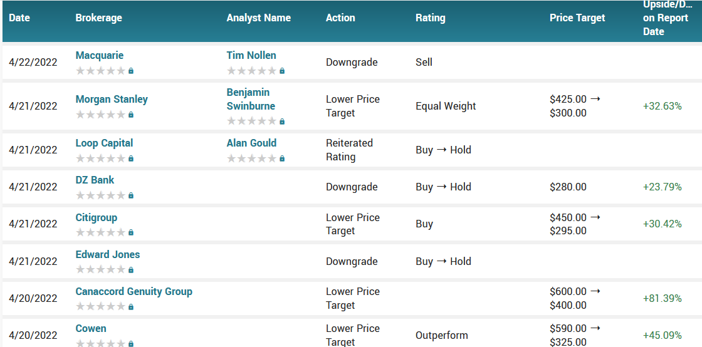Sort by the Rating column header
The height and width of the screenshot is (347, 702).
430,18
